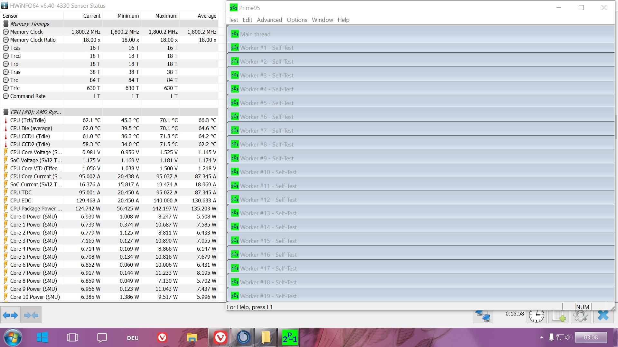Open the File Explorer taskbar icon
Screen dimensions: 618x347
point(192,338)
